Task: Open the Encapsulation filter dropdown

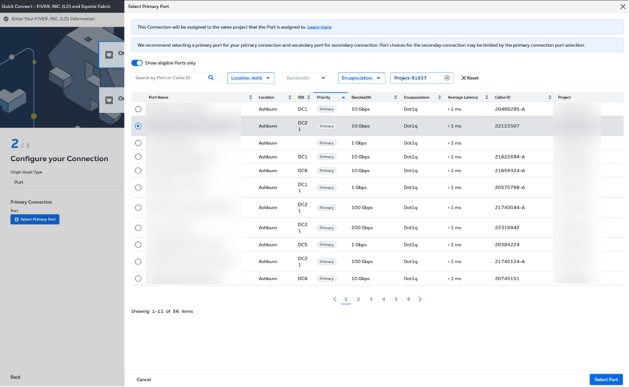Action: point(362,78)
